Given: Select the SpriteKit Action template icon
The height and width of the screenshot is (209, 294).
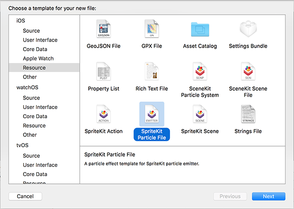Looking at the screenshot, I should pyautogui.click(x=103, y=114).
